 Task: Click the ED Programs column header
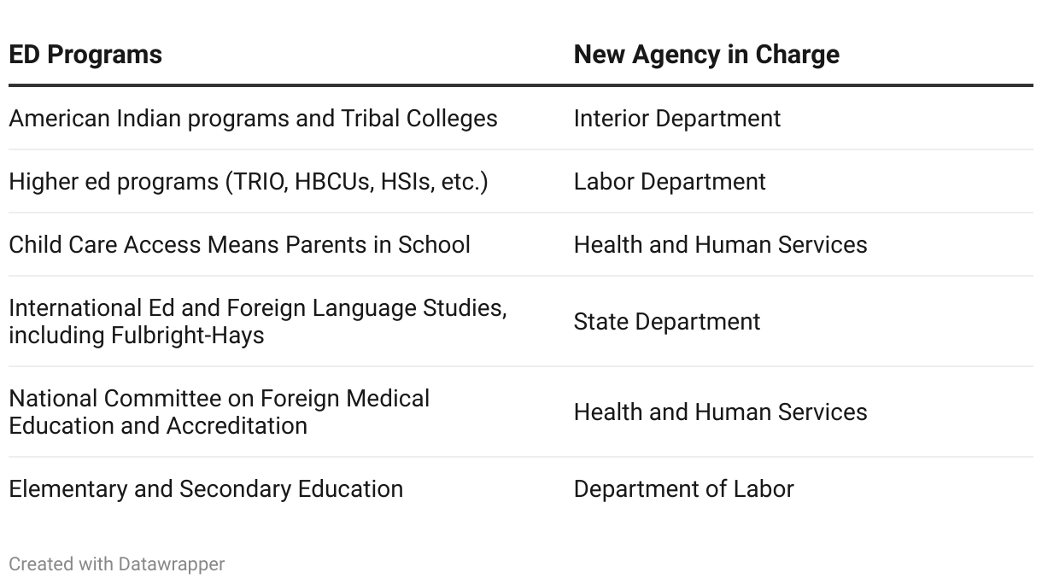point(85,55)
